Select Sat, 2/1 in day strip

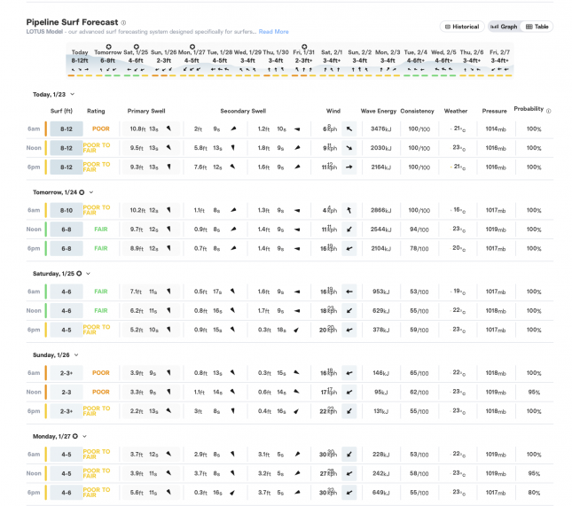coord(332,60)
